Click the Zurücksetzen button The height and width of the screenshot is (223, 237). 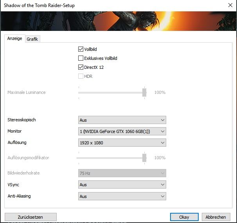click(x=31, y=217)
